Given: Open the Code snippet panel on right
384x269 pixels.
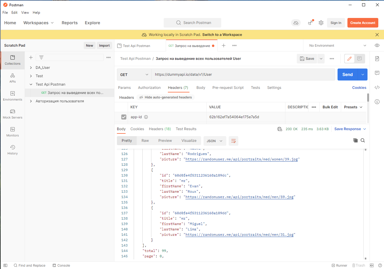Looking at the screenshot, I should point(377,87).
